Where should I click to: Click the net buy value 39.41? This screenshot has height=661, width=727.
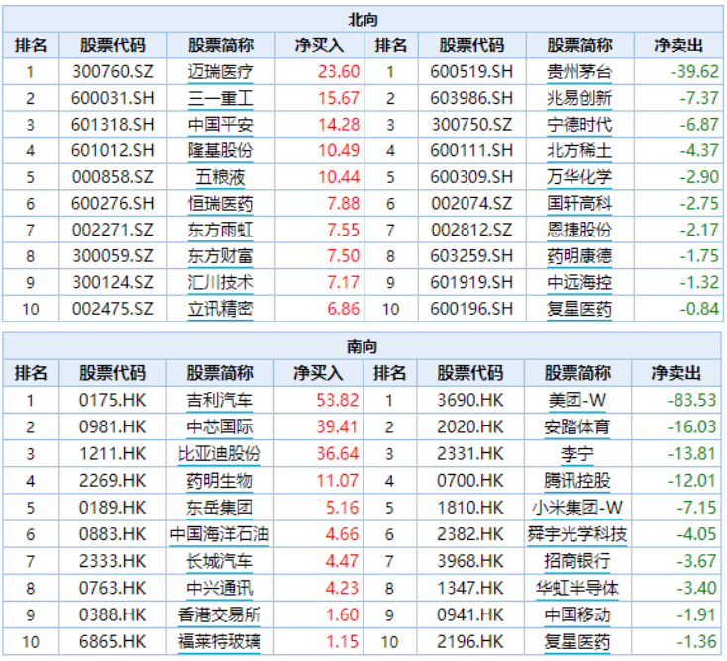click(x=338, y=427)
